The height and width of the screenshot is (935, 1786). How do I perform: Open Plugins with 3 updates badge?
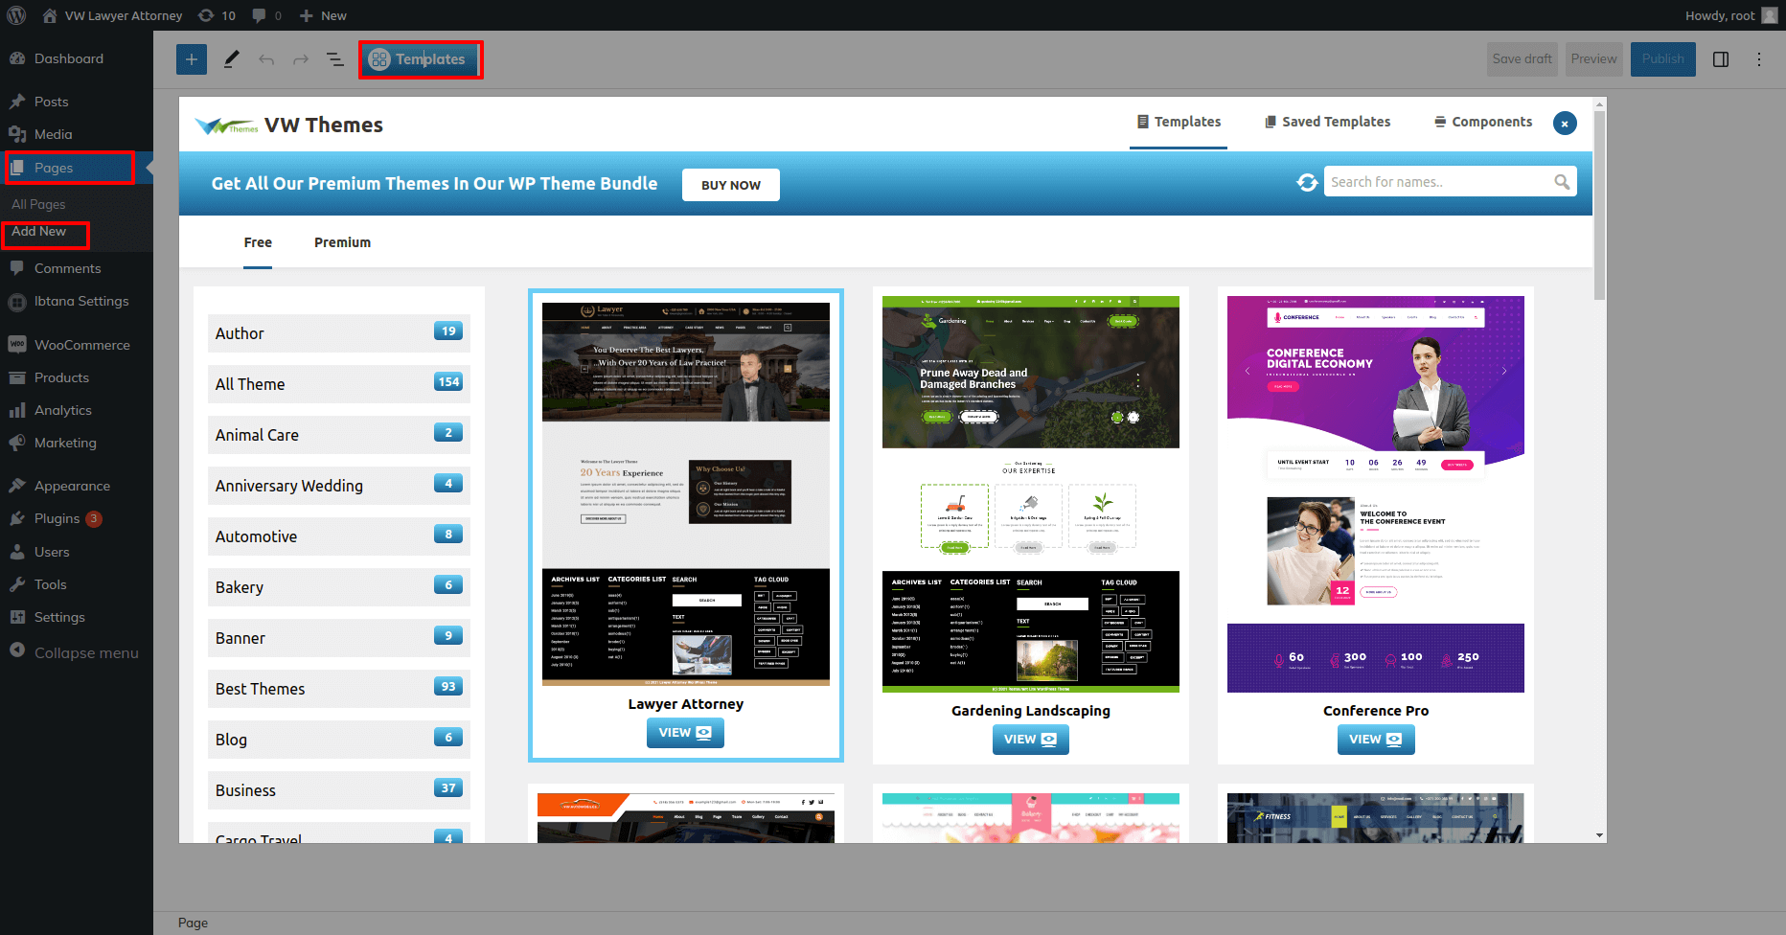pyautogui.click(x=77, y=518)
